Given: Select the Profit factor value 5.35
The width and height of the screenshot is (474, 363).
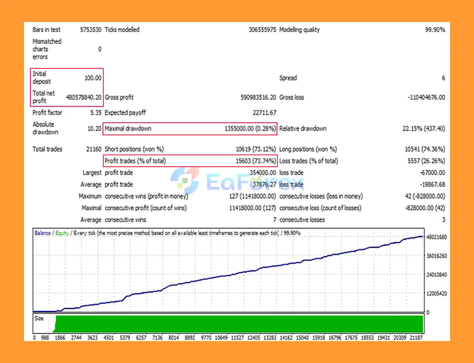Looking at the screenshot, I should click(x=96, y=113).
